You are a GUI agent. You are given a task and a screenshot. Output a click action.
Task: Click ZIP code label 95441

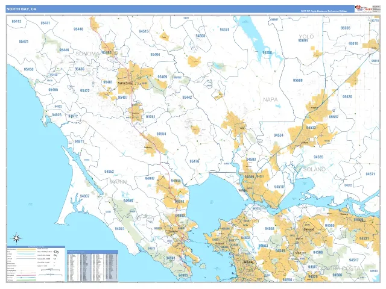45,23
